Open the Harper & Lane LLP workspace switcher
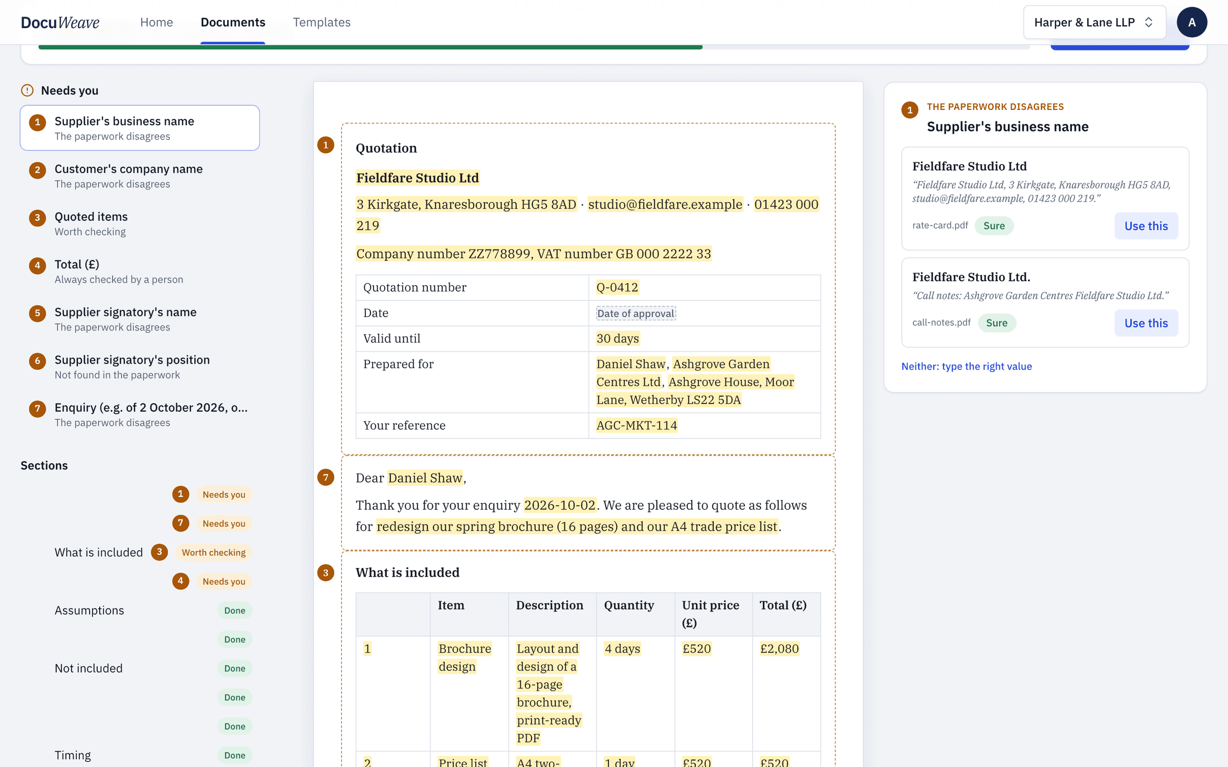The width and height of the screenshot is (1228, 767). [1094, 22]
